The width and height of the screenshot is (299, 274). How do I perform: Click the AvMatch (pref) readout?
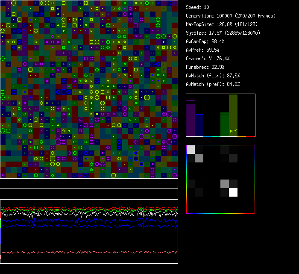(x=213, y=84)
